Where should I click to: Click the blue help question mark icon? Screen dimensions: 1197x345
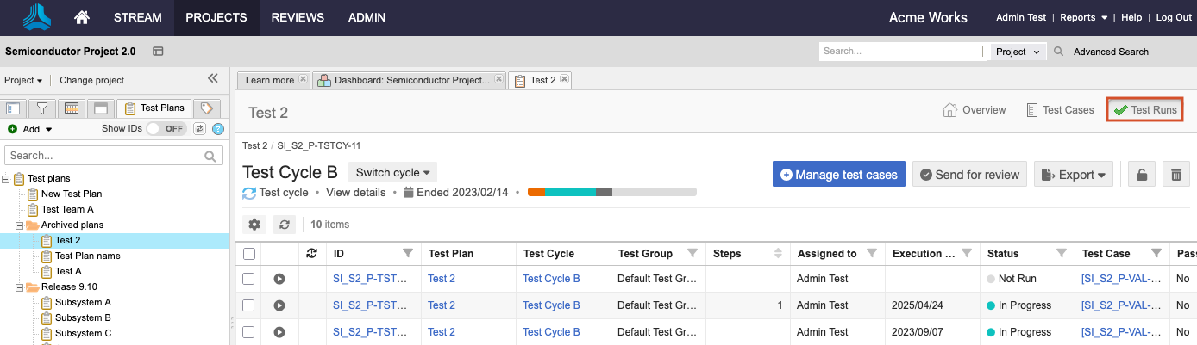(218, 129)
